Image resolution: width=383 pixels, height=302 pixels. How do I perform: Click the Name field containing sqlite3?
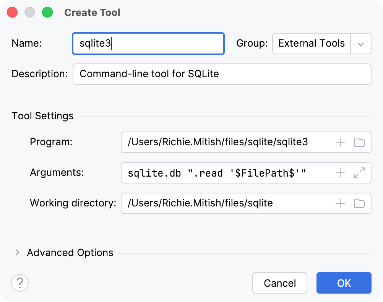pos(148,44)
